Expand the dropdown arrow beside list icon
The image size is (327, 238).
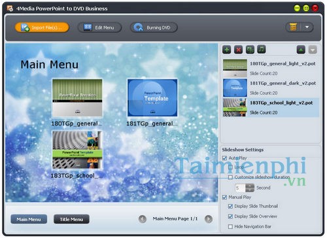coord(307,27)
